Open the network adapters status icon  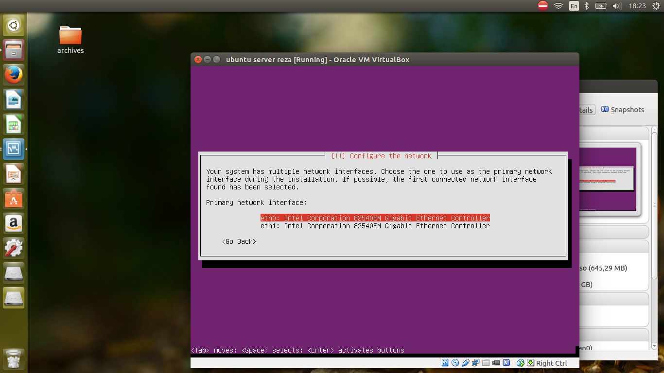475,363
